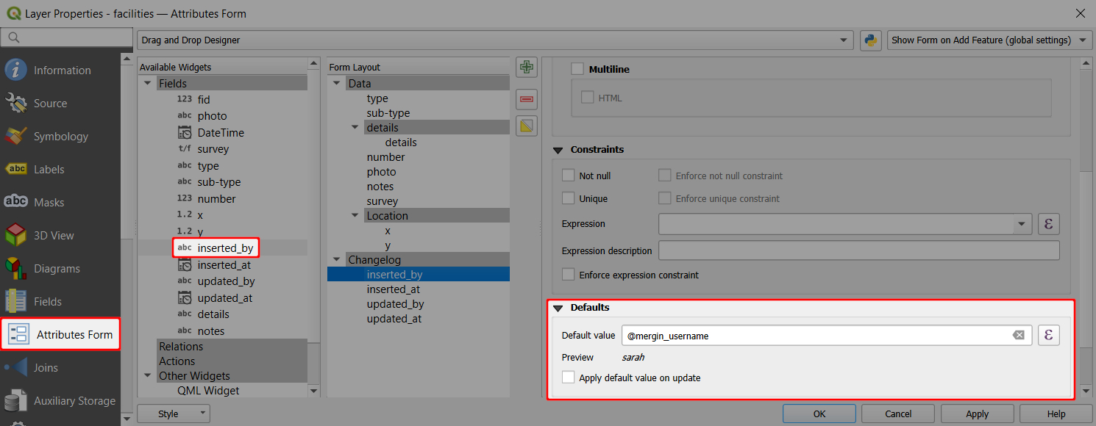Screen dimensions: 1096x426
Task: Click the invert selection icon button
Action: (527, 127)
